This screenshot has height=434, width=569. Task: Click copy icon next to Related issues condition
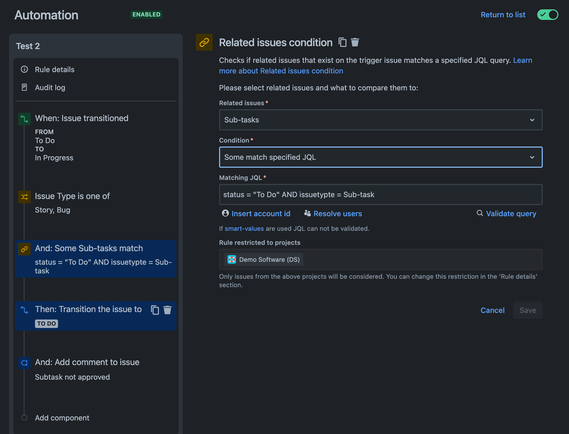click(342, 43)
